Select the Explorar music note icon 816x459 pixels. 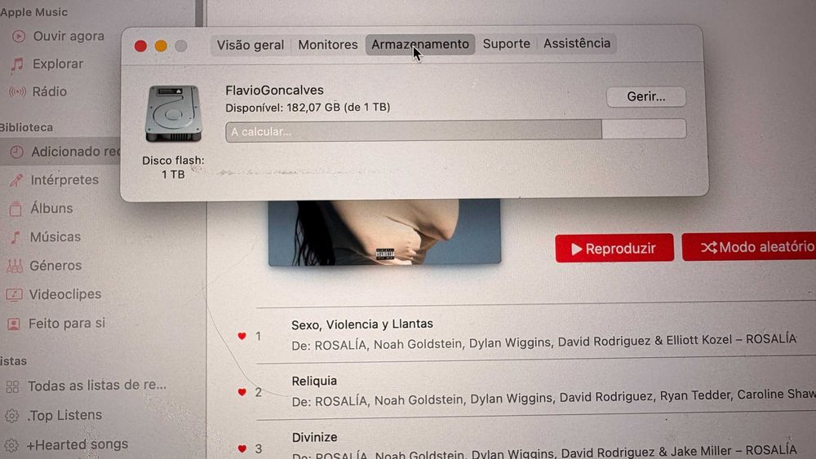point(17,64)
